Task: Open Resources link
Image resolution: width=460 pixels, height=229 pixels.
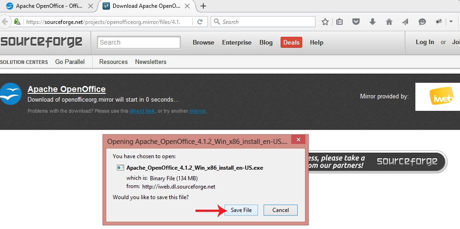Action: click(113, 62)
